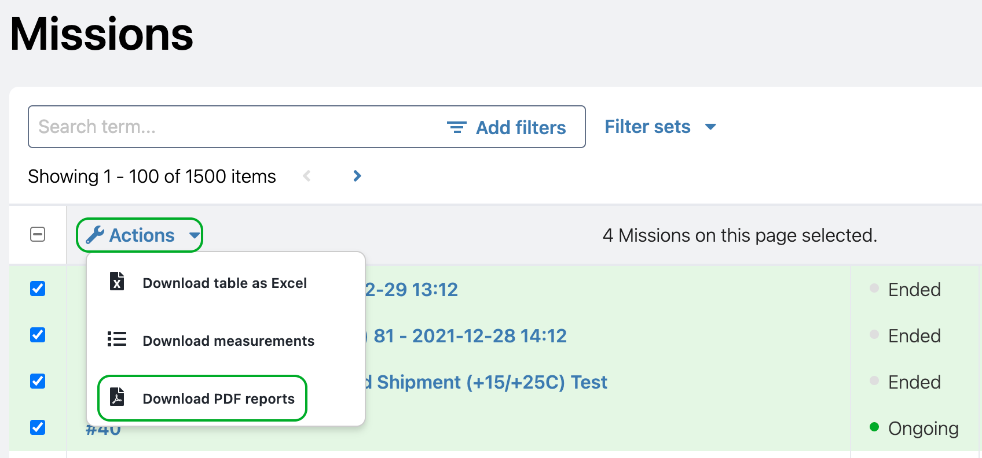Uncheck the select-all checkbox in the table header
This screenshot has width=982, height=458.
tap(38, 234)
